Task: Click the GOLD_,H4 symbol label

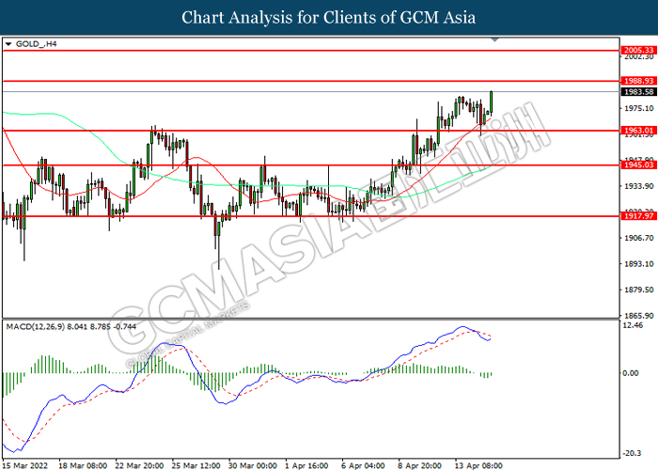Action: 36,44
